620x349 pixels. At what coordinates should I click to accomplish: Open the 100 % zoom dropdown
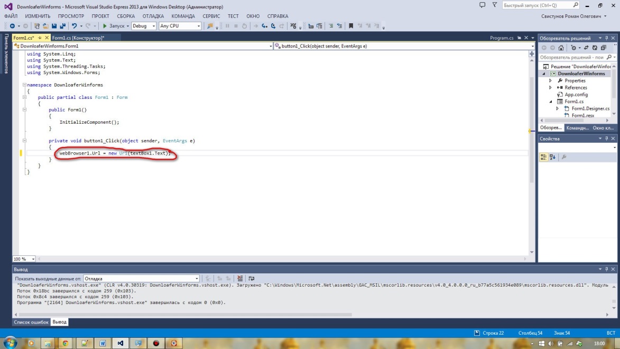click(x=24, y=259)
